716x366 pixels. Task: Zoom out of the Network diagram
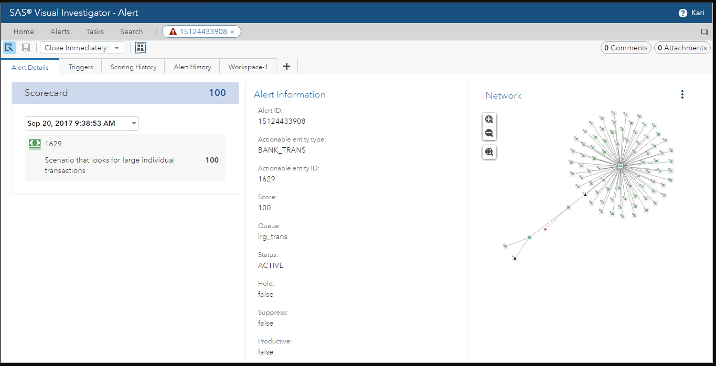(489, 133)
